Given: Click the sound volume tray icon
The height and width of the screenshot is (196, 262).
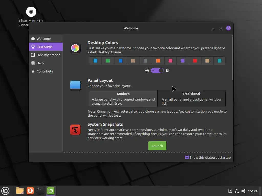Looking at the screenshot, I should [x=244, y=191].
